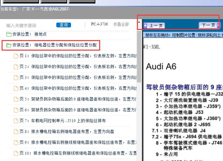Select line 3 - 小加热功率继电器 - J359
Image resolution: width=223 pixels, height=161 pixels.
click(188, 106)
